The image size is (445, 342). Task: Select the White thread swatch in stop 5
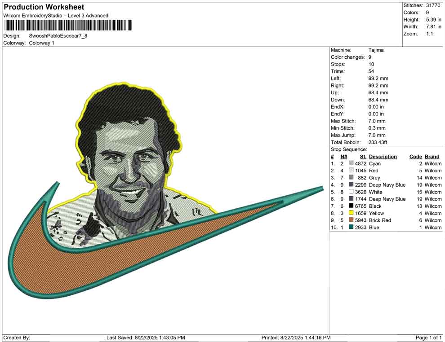[351, 192]
